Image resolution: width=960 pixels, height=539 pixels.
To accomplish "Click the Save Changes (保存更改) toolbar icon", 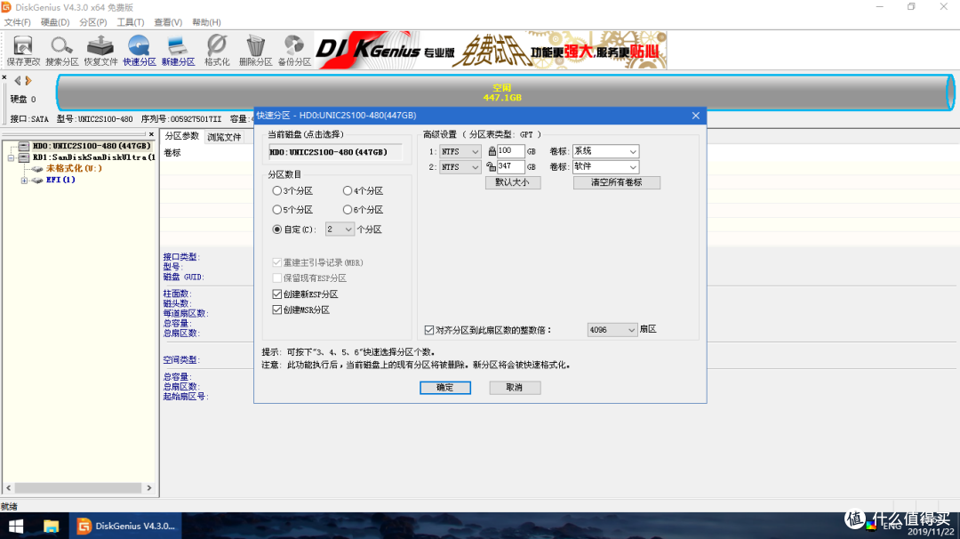I will click(23, 50).
